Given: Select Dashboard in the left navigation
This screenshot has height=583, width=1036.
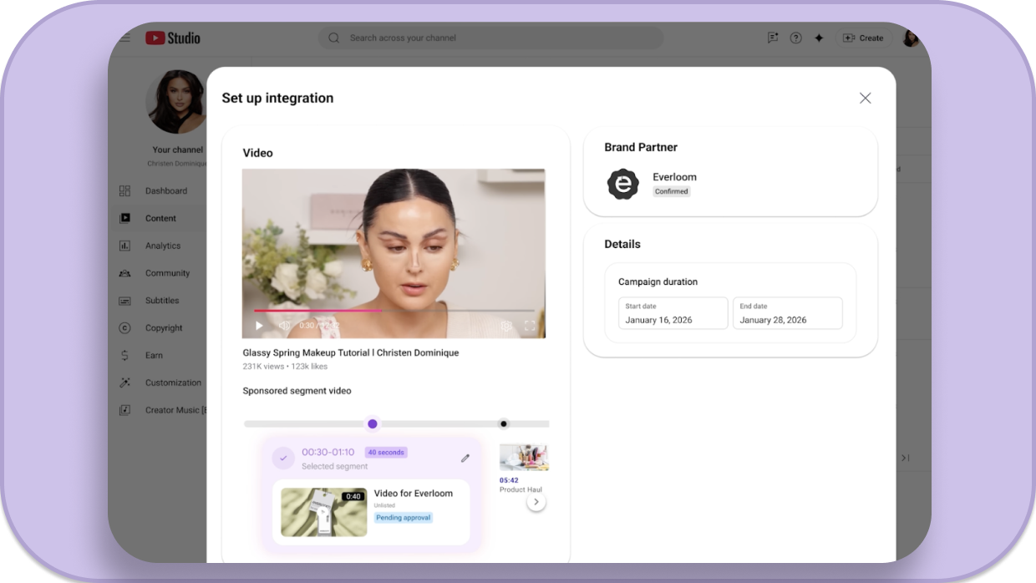Looking at the screenshot, I should point(165,190).
